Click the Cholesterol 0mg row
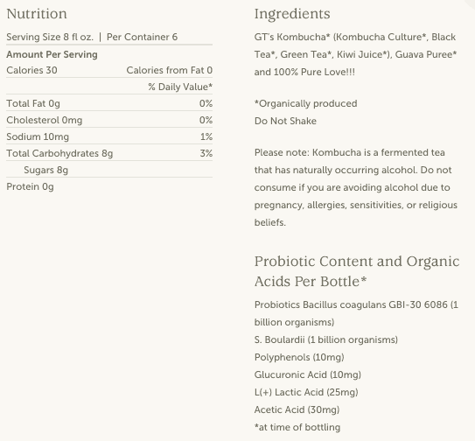 (109, 121)
